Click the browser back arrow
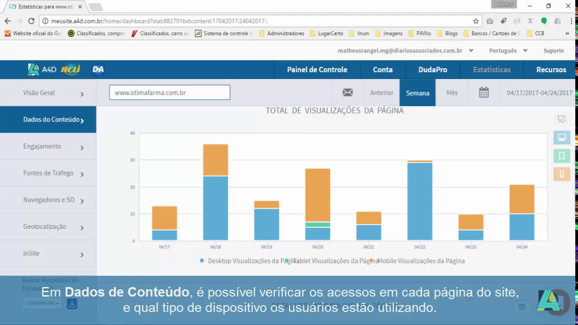The width and height of the screenshot is (578, 325). coord(7,21)
